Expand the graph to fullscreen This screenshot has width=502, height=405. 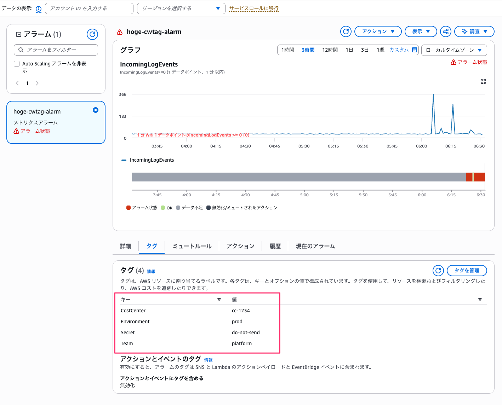483,81
